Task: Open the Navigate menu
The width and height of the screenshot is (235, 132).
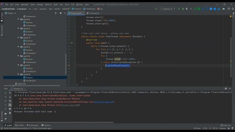Action: (x=25, y=4)
